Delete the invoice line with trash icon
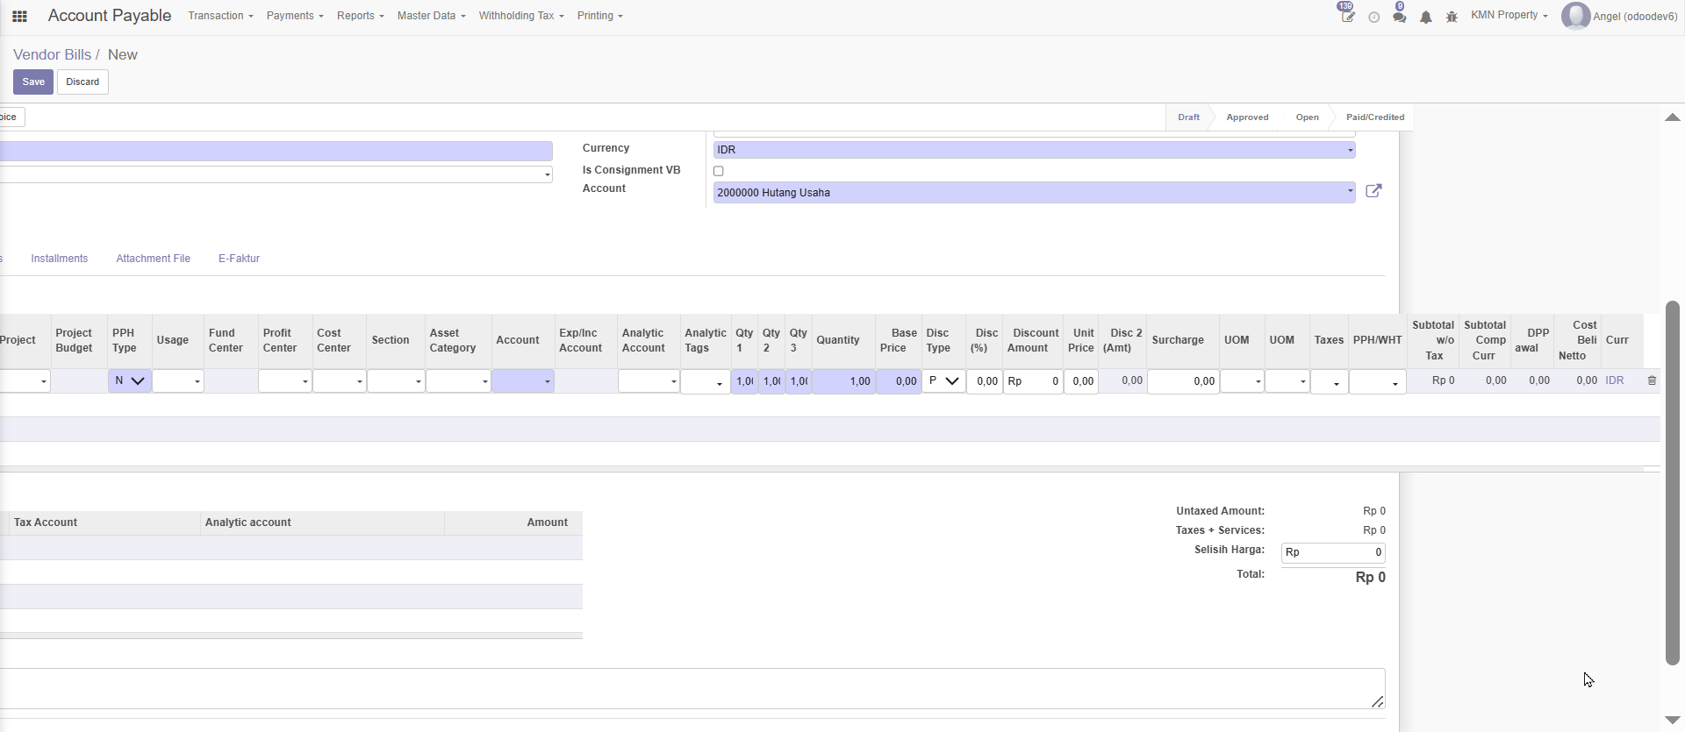This screenshot has width=1685, height=732. (x=1653, y=380)
